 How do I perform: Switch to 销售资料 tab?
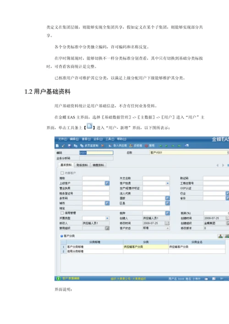coord(98,165)
